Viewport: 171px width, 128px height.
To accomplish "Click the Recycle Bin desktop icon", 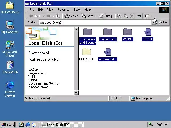I will (10, 67).
